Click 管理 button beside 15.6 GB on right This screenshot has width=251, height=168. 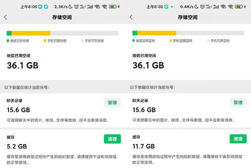238,102
